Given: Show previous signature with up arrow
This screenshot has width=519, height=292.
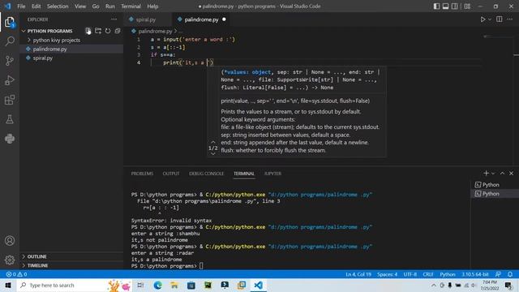Looking at the screenshot, I should pos(213,143).
